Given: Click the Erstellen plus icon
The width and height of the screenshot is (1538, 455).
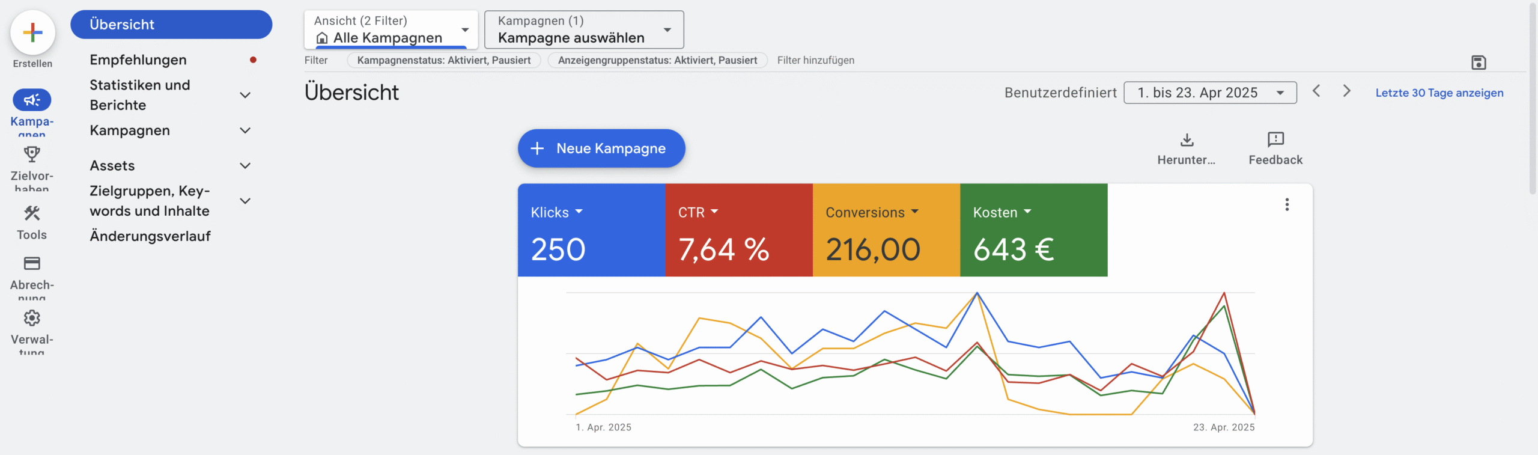Looking at the screenshot, I should (32, 32).
